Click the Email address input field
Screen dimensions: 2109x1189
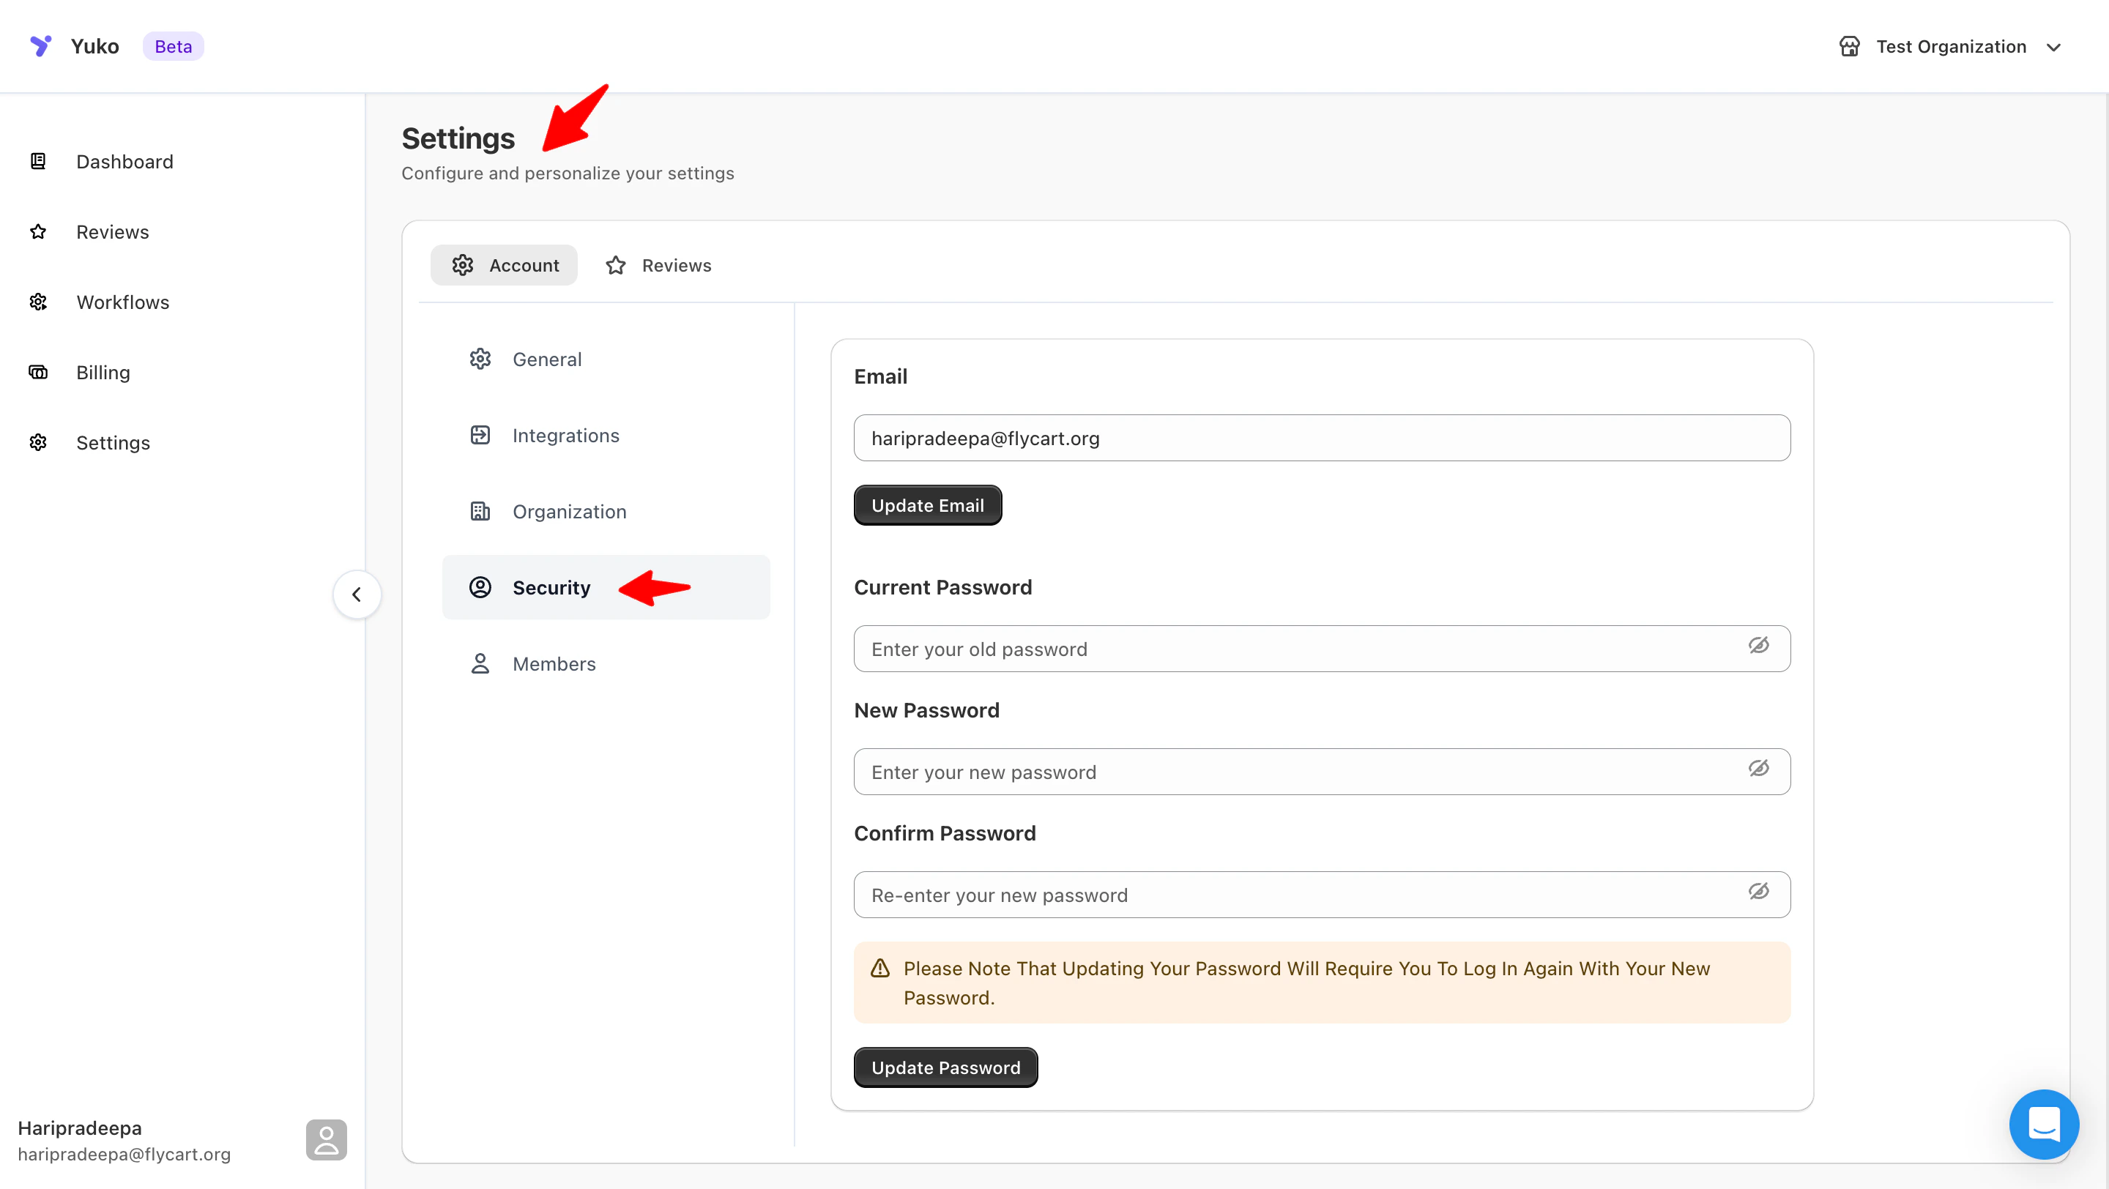[x=1320, y=438]
